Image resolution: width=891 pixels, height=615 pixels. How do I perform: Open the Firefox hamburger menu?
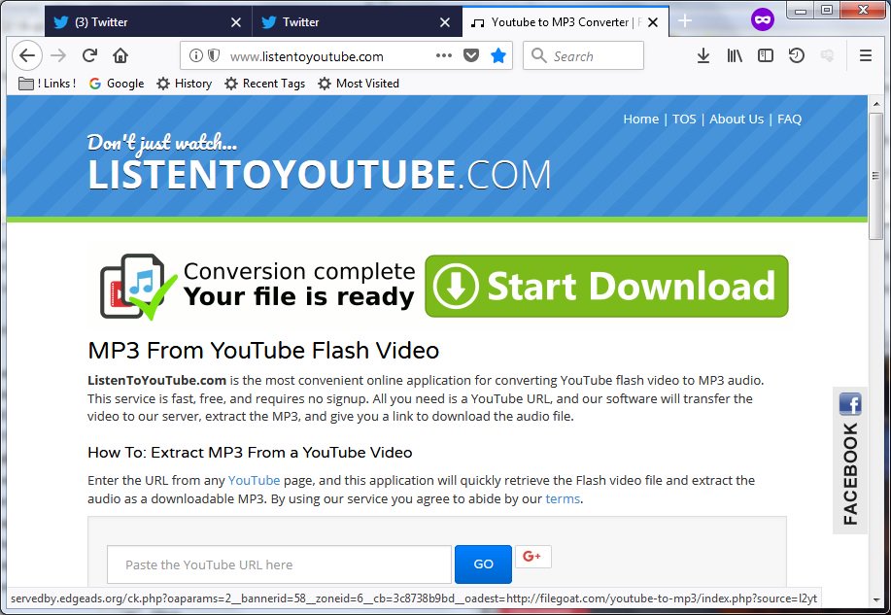point(866,55)
